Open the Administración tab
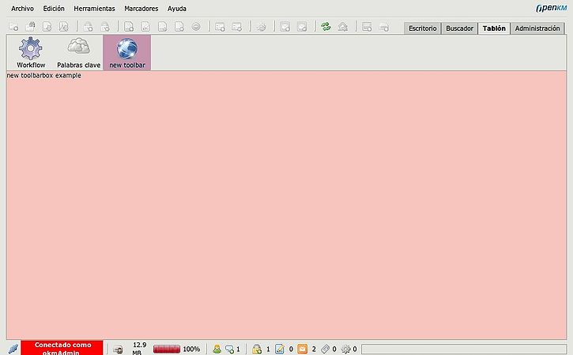573x355 pixels. click(537, 28)
